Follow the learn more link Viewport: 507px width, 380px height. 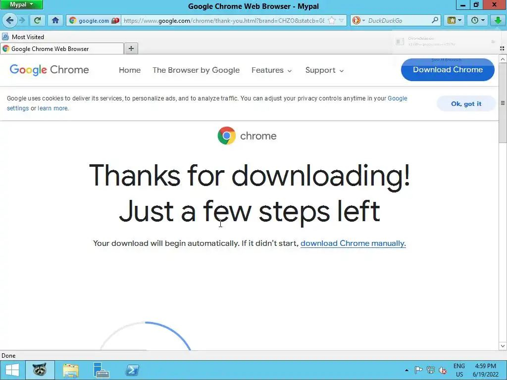point(52,108)
